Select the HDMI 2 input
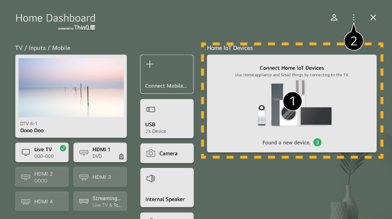 [42, 177]
